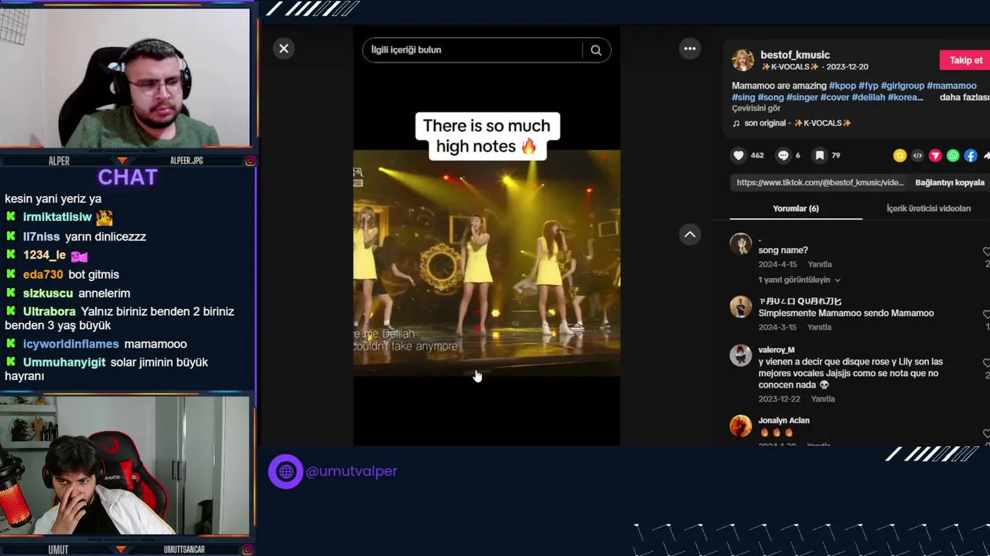Click avatar of the 'song name?' commenter
Image resolution: width=990 pixels, height=556 pixels.
coord(741,244)
